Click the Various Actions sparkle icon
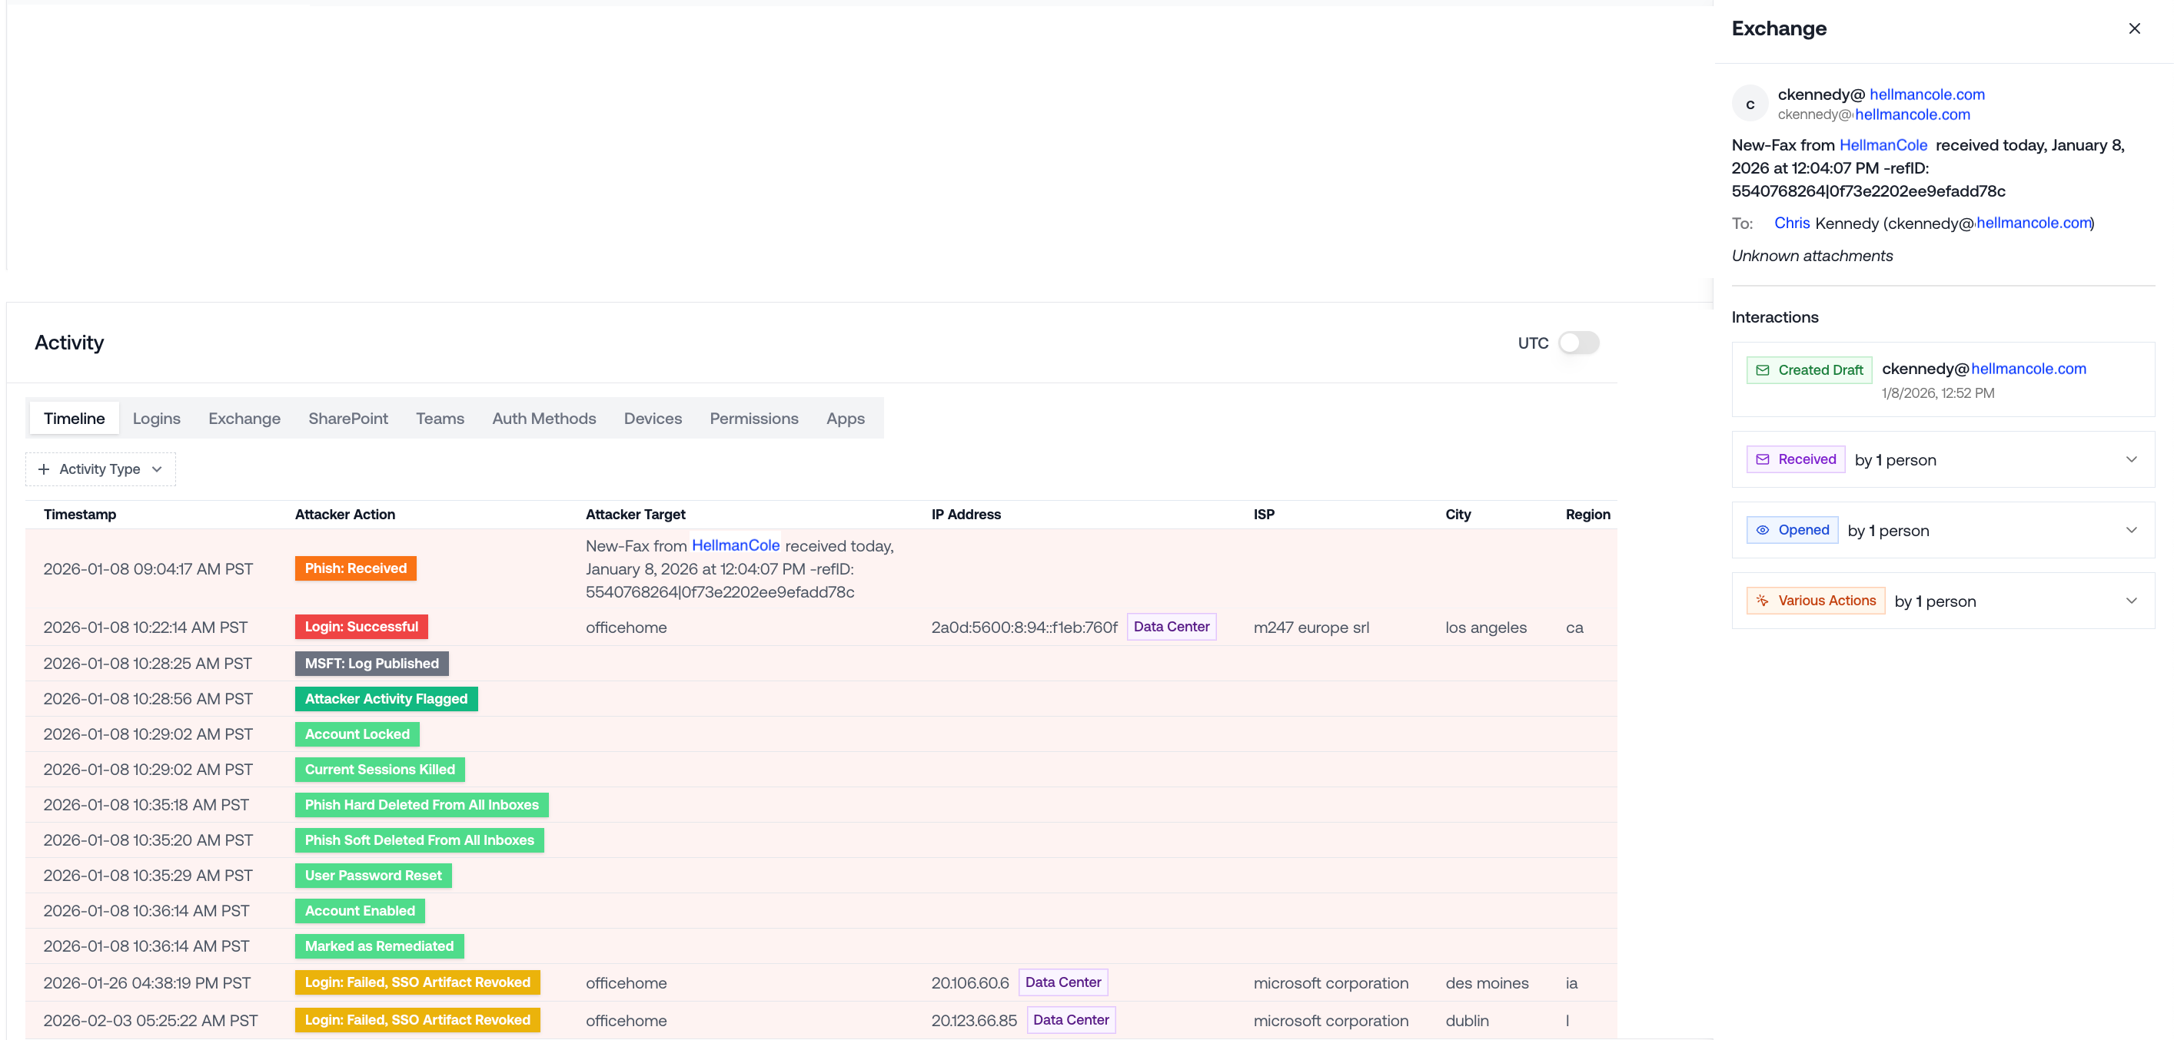This screenshot has height=1040, width=2174. click(x=1762, y=601)
